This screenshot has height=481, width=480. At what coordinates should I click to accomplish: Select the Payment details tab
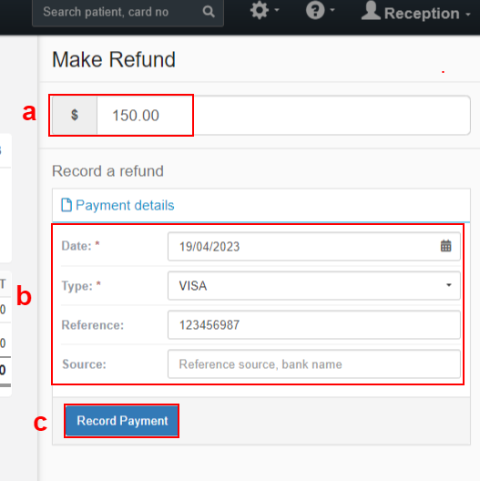(x=117, y=205)
